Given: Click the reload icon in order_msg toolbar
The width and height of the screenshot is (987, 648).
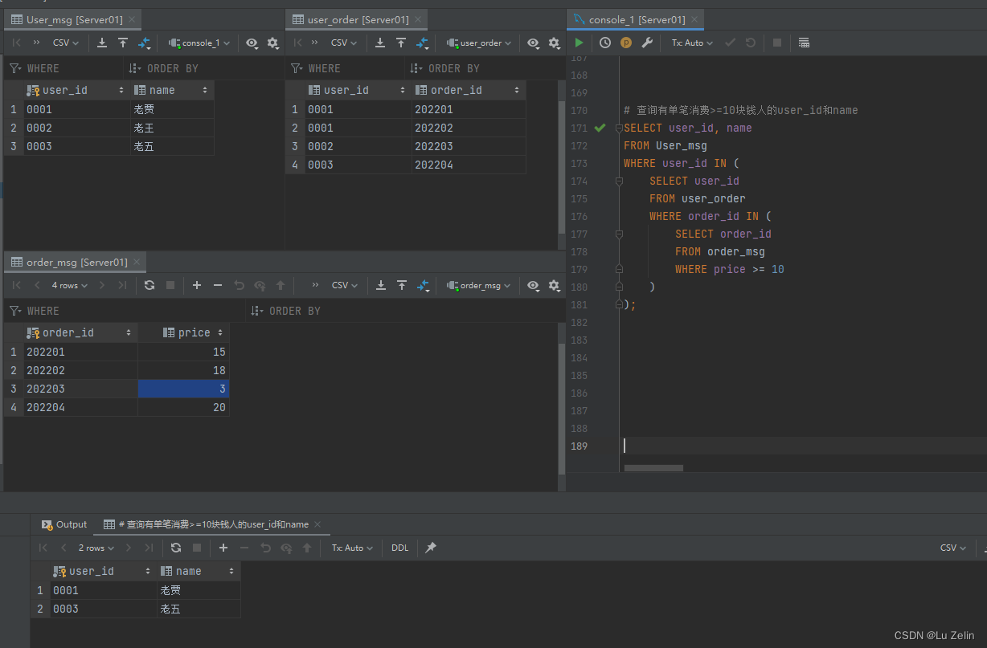Looking at the screenshot, I should pyautogui.click(x=149, y=285).
